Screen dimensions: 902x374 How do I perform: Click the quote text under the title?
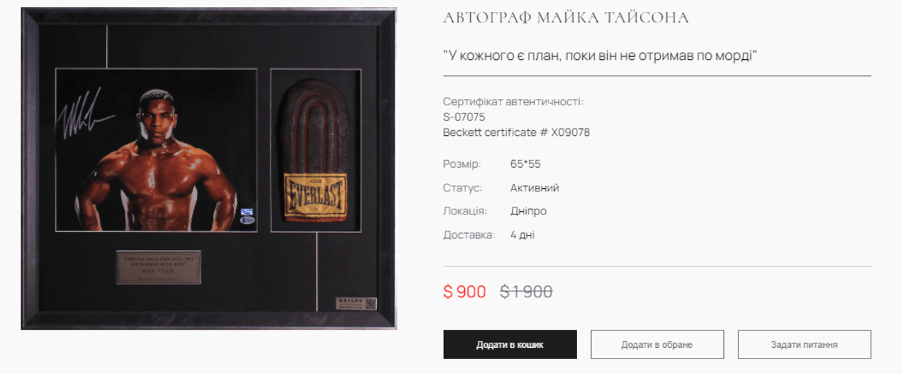click(x=600, y=55)
